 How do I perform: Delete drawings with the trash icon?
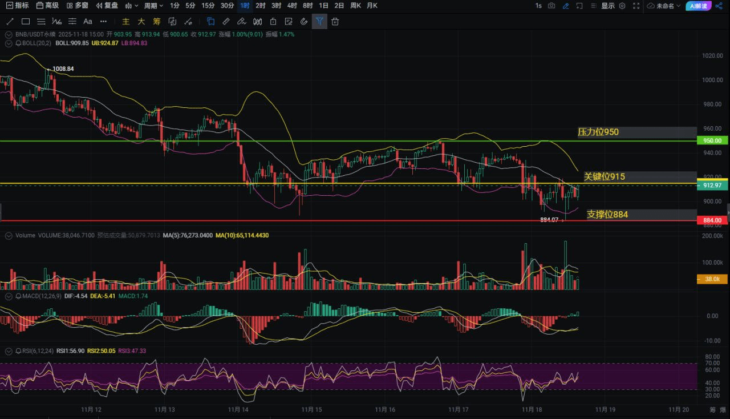coord(335,22)
